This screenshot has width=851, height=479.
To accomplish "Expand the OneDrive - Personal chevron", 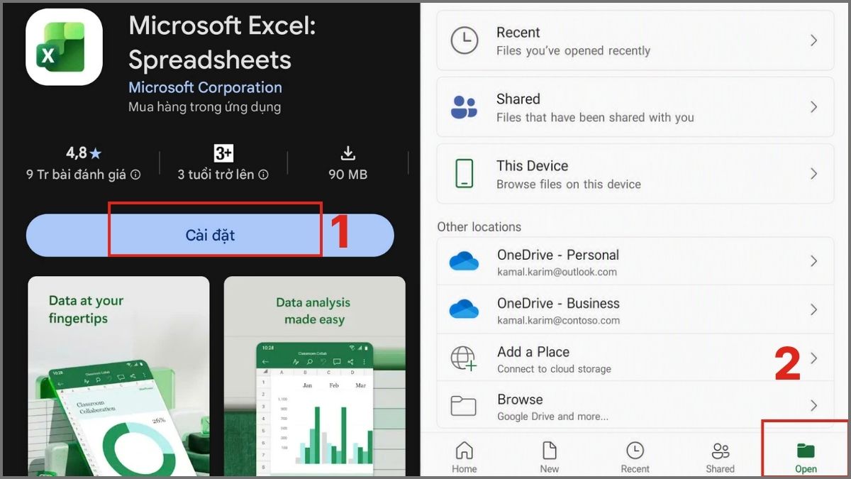I will [x=813, y=262].
